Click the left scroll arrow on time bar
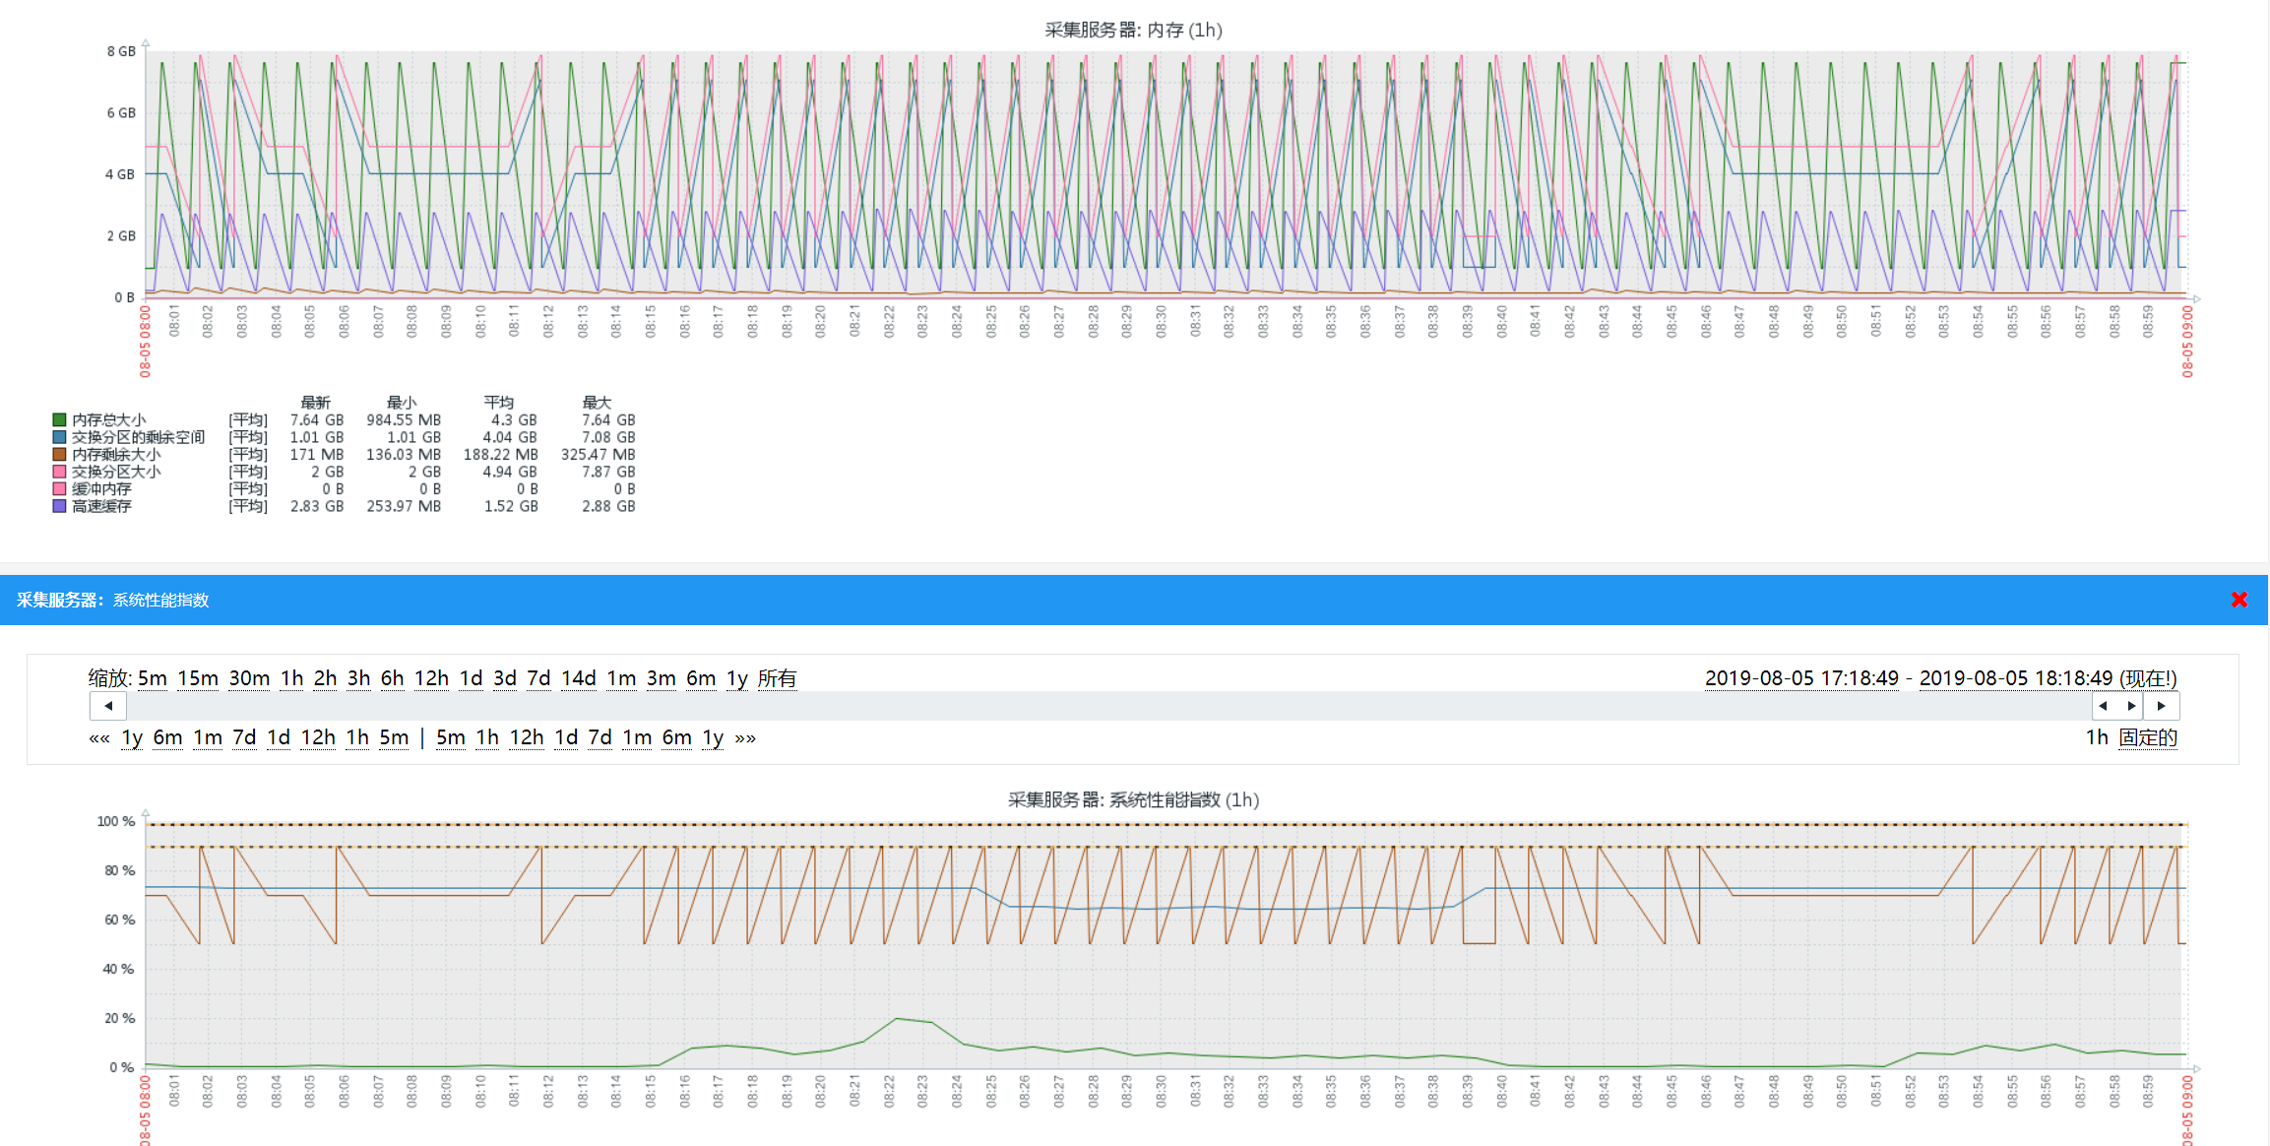 pos(108,706)
